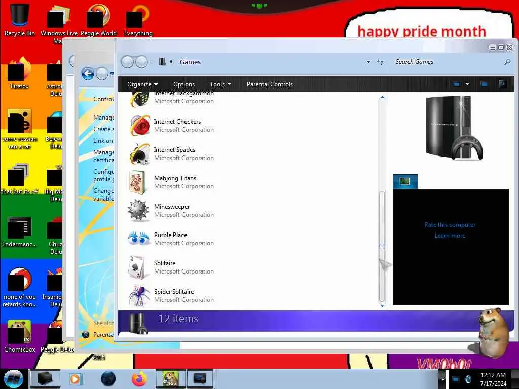Open the Organize dropdown menu
Viewport: 519px width, 389px height.
142,84
